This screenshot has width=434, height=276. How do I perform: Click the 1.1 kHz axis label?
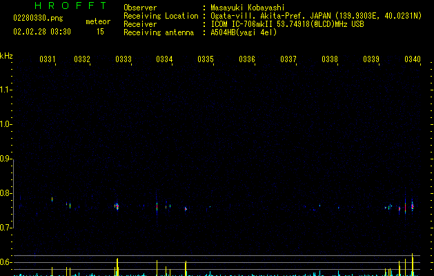click(6, 90)
